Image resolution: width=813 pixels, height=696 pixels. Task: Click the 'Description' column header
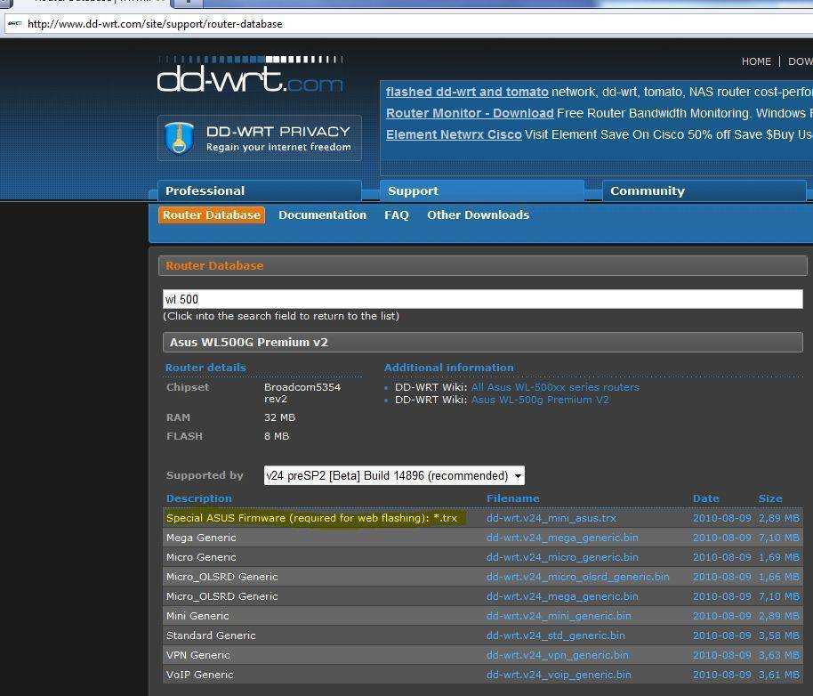pyautogui.click(x=199, y=498)
